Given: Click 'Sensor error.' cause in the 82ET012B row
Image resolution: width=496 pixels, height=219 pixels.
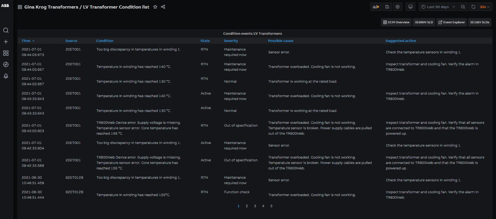Looking at the screenshot, I should [x=279, y=180].
